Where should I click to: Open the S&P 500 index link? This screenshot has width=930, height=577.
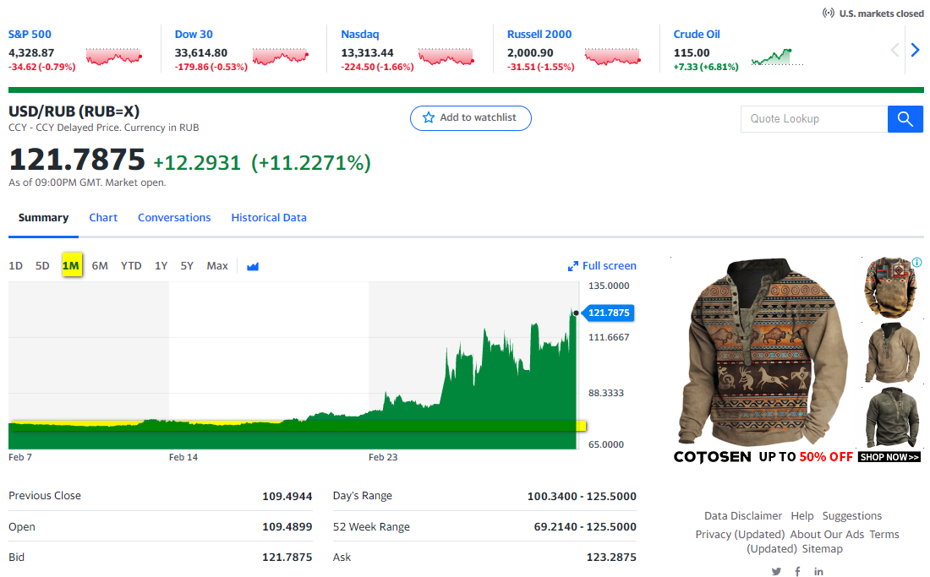(30, 35)
